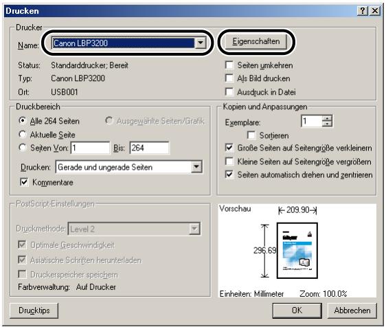Click the status text 'Standarddrucker; Bereit'
This screenshot has height=327, width=386.
click(89, 65)
